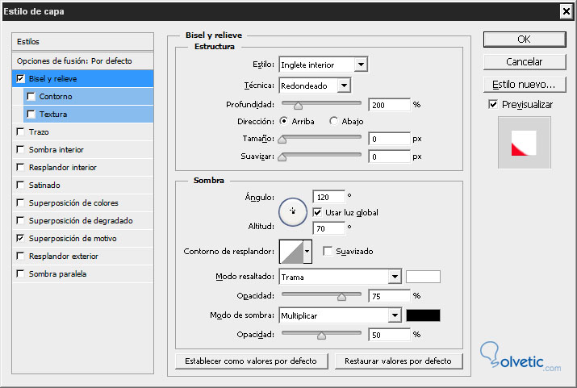577x388 pixels.
Task: Enable the Textura checkbox
Action: 31,114
